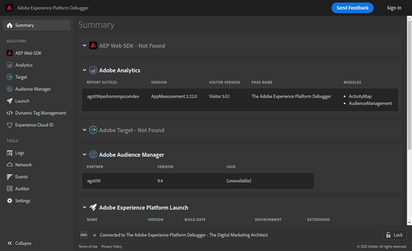Viewport: 412px width, 251px height.
Task: Click the Send Feedback button
Action: pyautogui.click(x=352, y=8)
